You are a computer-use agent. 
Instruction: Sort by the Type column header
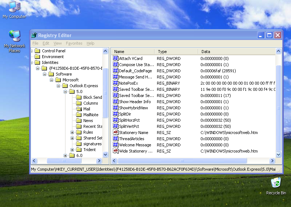tap(176, 52)
